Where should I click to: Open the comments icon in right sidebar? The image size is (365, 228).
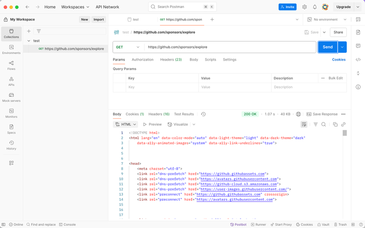(x=358, y=46)
